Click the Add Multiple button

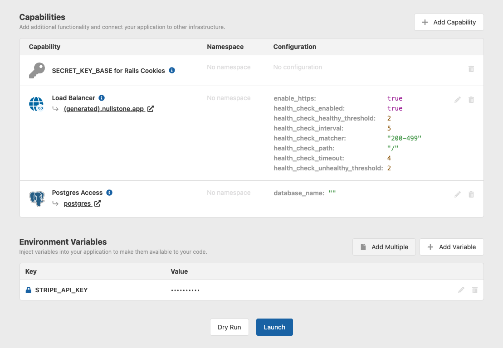coord(384,247)
